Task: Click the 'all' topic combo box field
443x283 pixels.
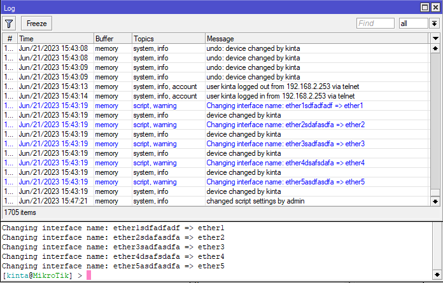Action: (413, 24)
